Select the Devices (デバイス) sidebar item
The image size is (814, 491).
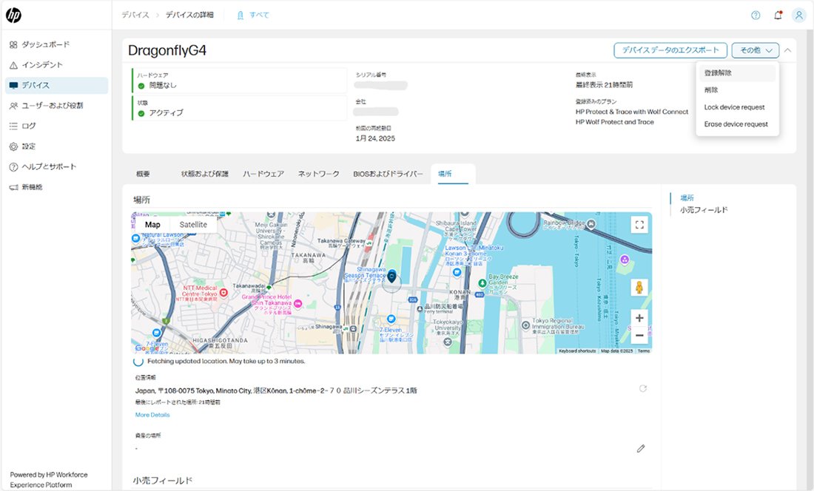[x=56, y=85]
